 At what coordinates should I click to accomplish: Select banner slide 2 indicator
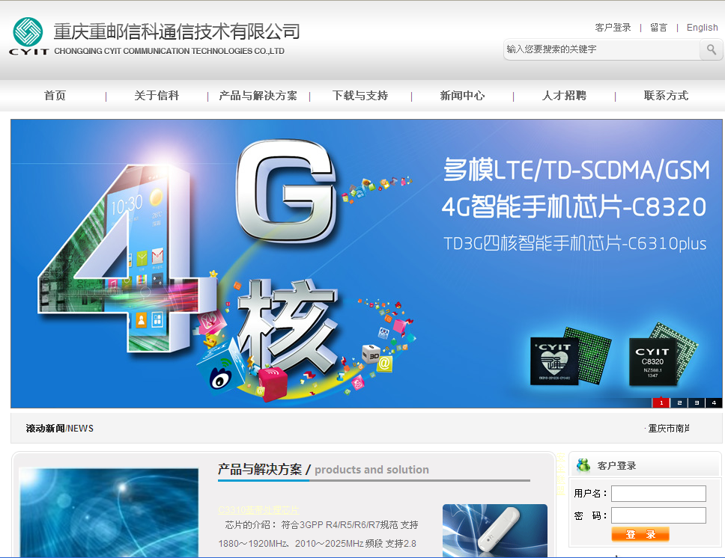point(679,403)
